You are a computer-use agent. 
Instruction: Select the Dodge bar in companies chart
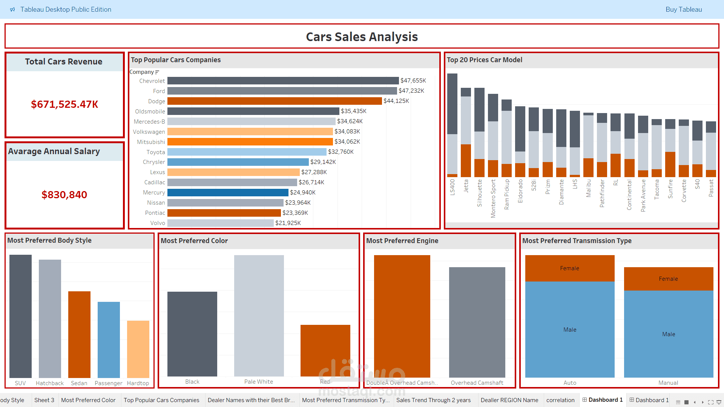tap(275, 101)
